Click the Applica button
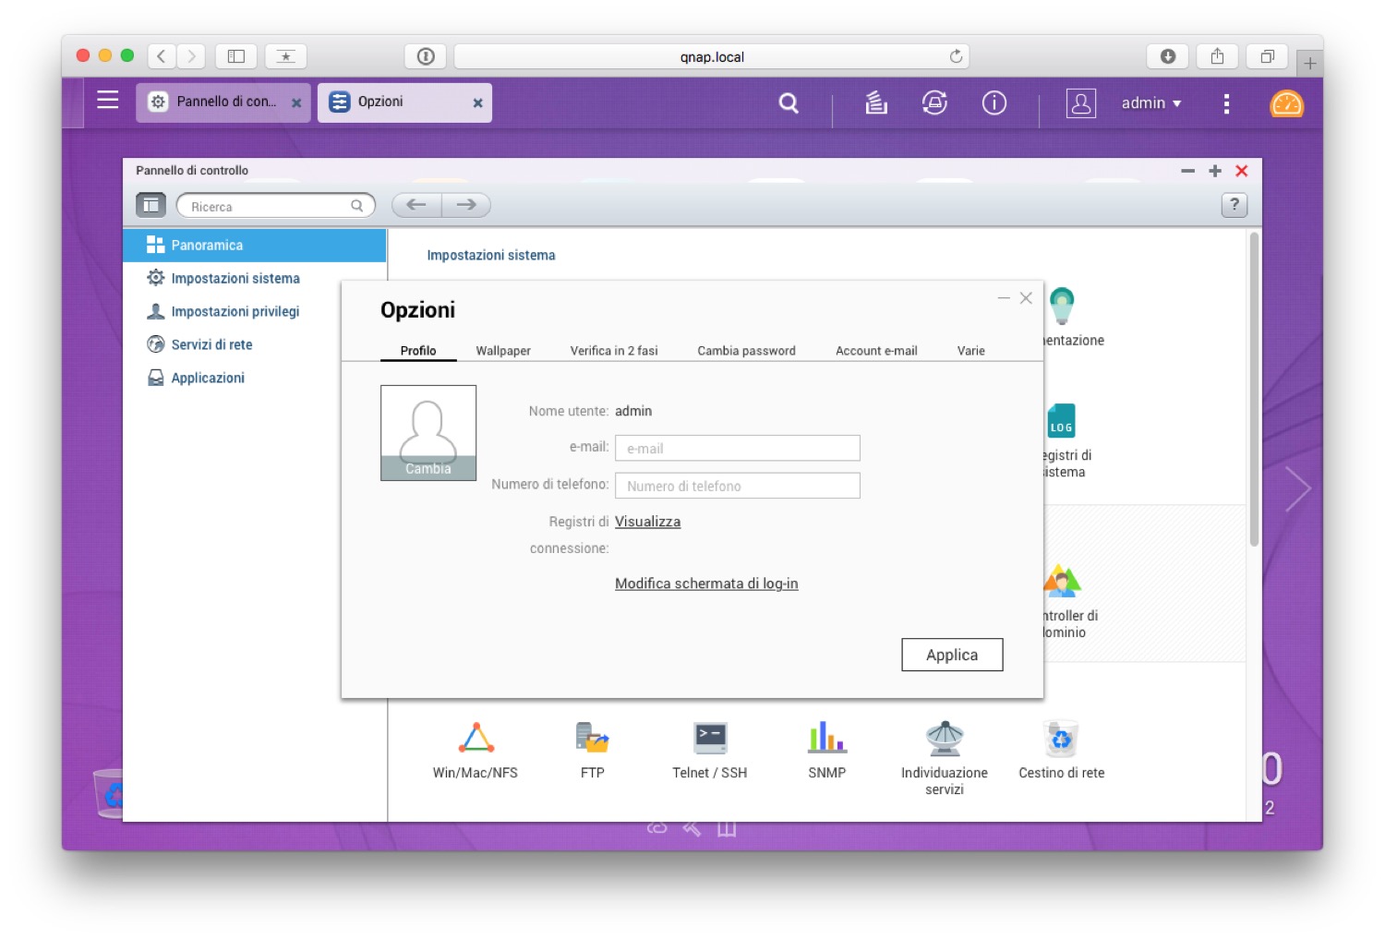This screenshot has width=1385, height=939. (952, 655)
